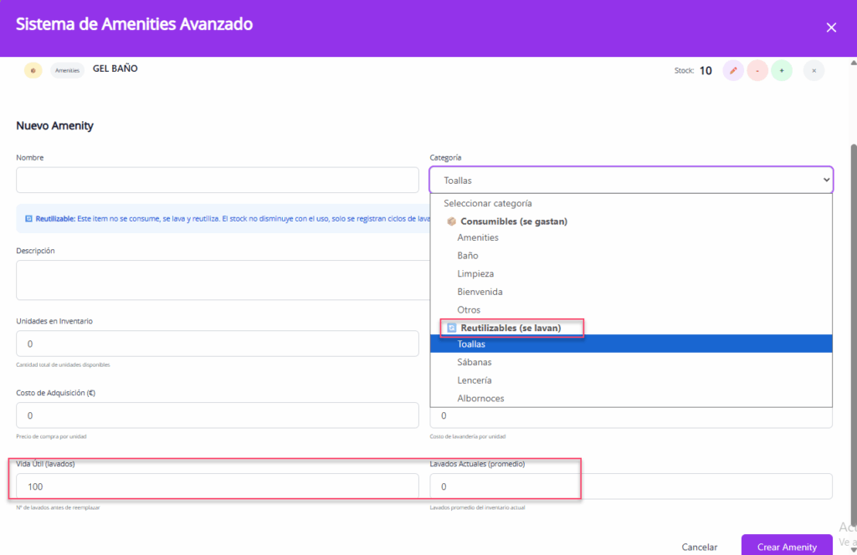The width and height of the screenshot is (857, 555).
Task: Open the Categoría dropdown arrow
Action: coord(826,180)
